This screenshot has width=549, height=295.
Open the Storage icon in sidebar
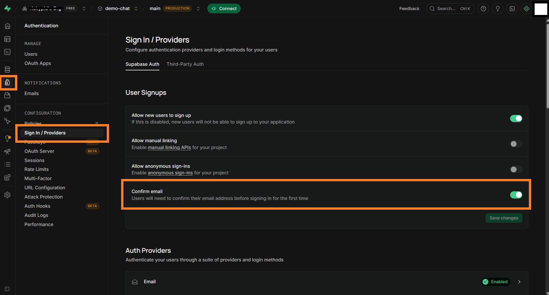(7, 95)
